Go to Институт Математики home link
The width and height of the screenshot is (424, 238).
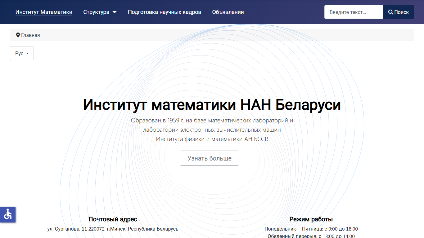(44, 12)
